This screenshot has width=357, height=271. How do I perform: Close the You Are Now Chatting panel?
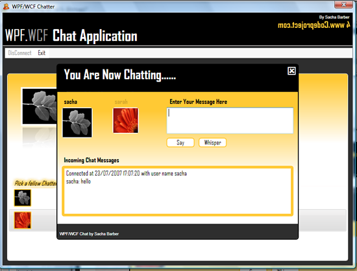[291, 71]
